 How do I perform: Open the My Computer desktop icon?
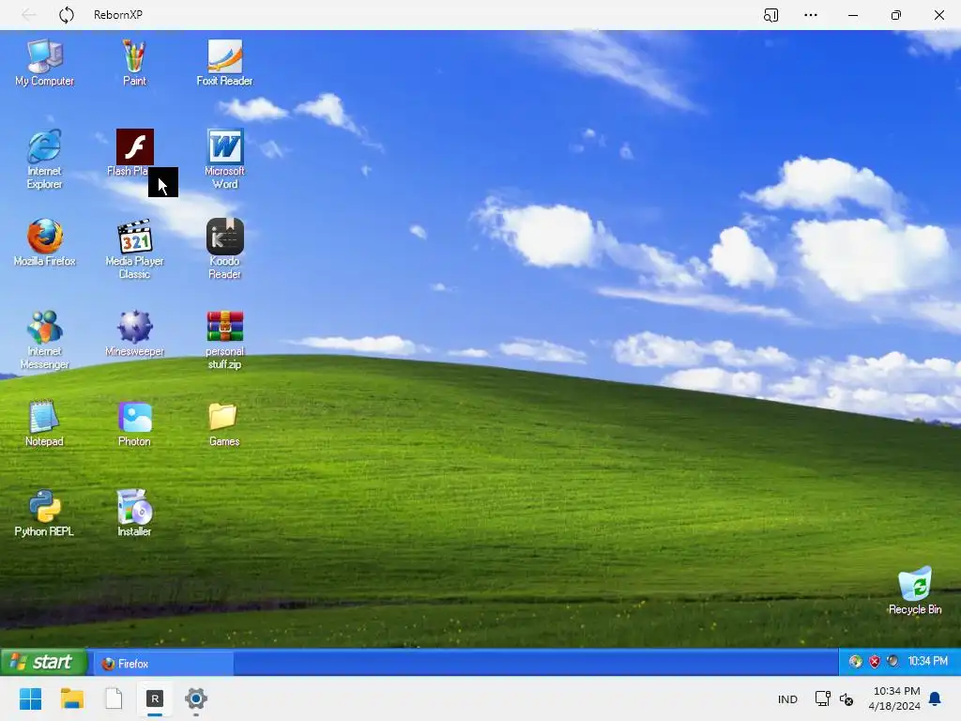pos(44,63)
